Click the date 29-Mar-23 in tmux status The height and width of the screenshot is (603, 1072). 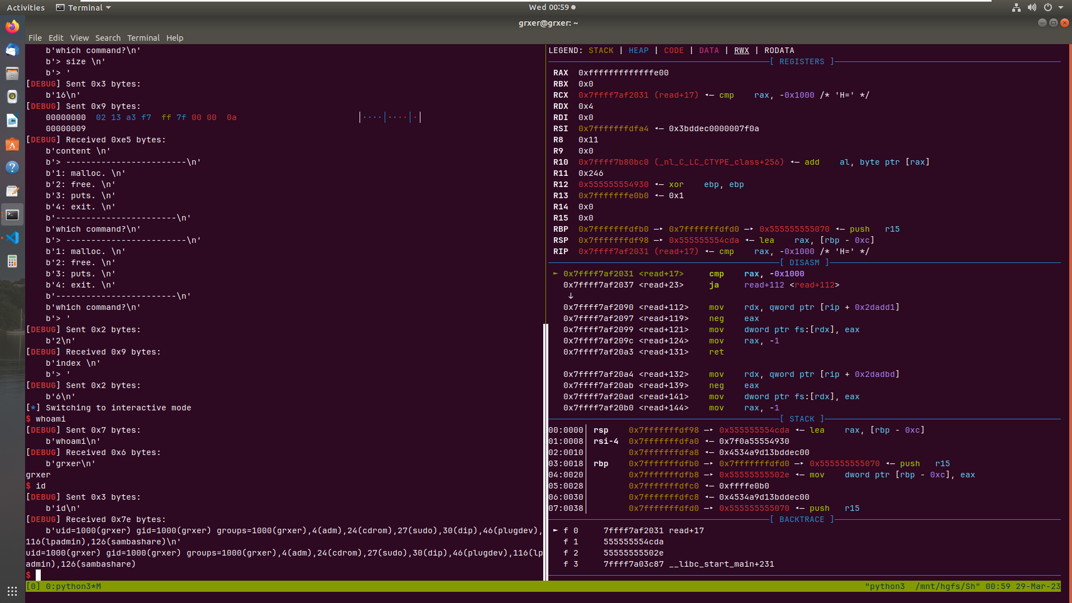tap(1038, 586)
